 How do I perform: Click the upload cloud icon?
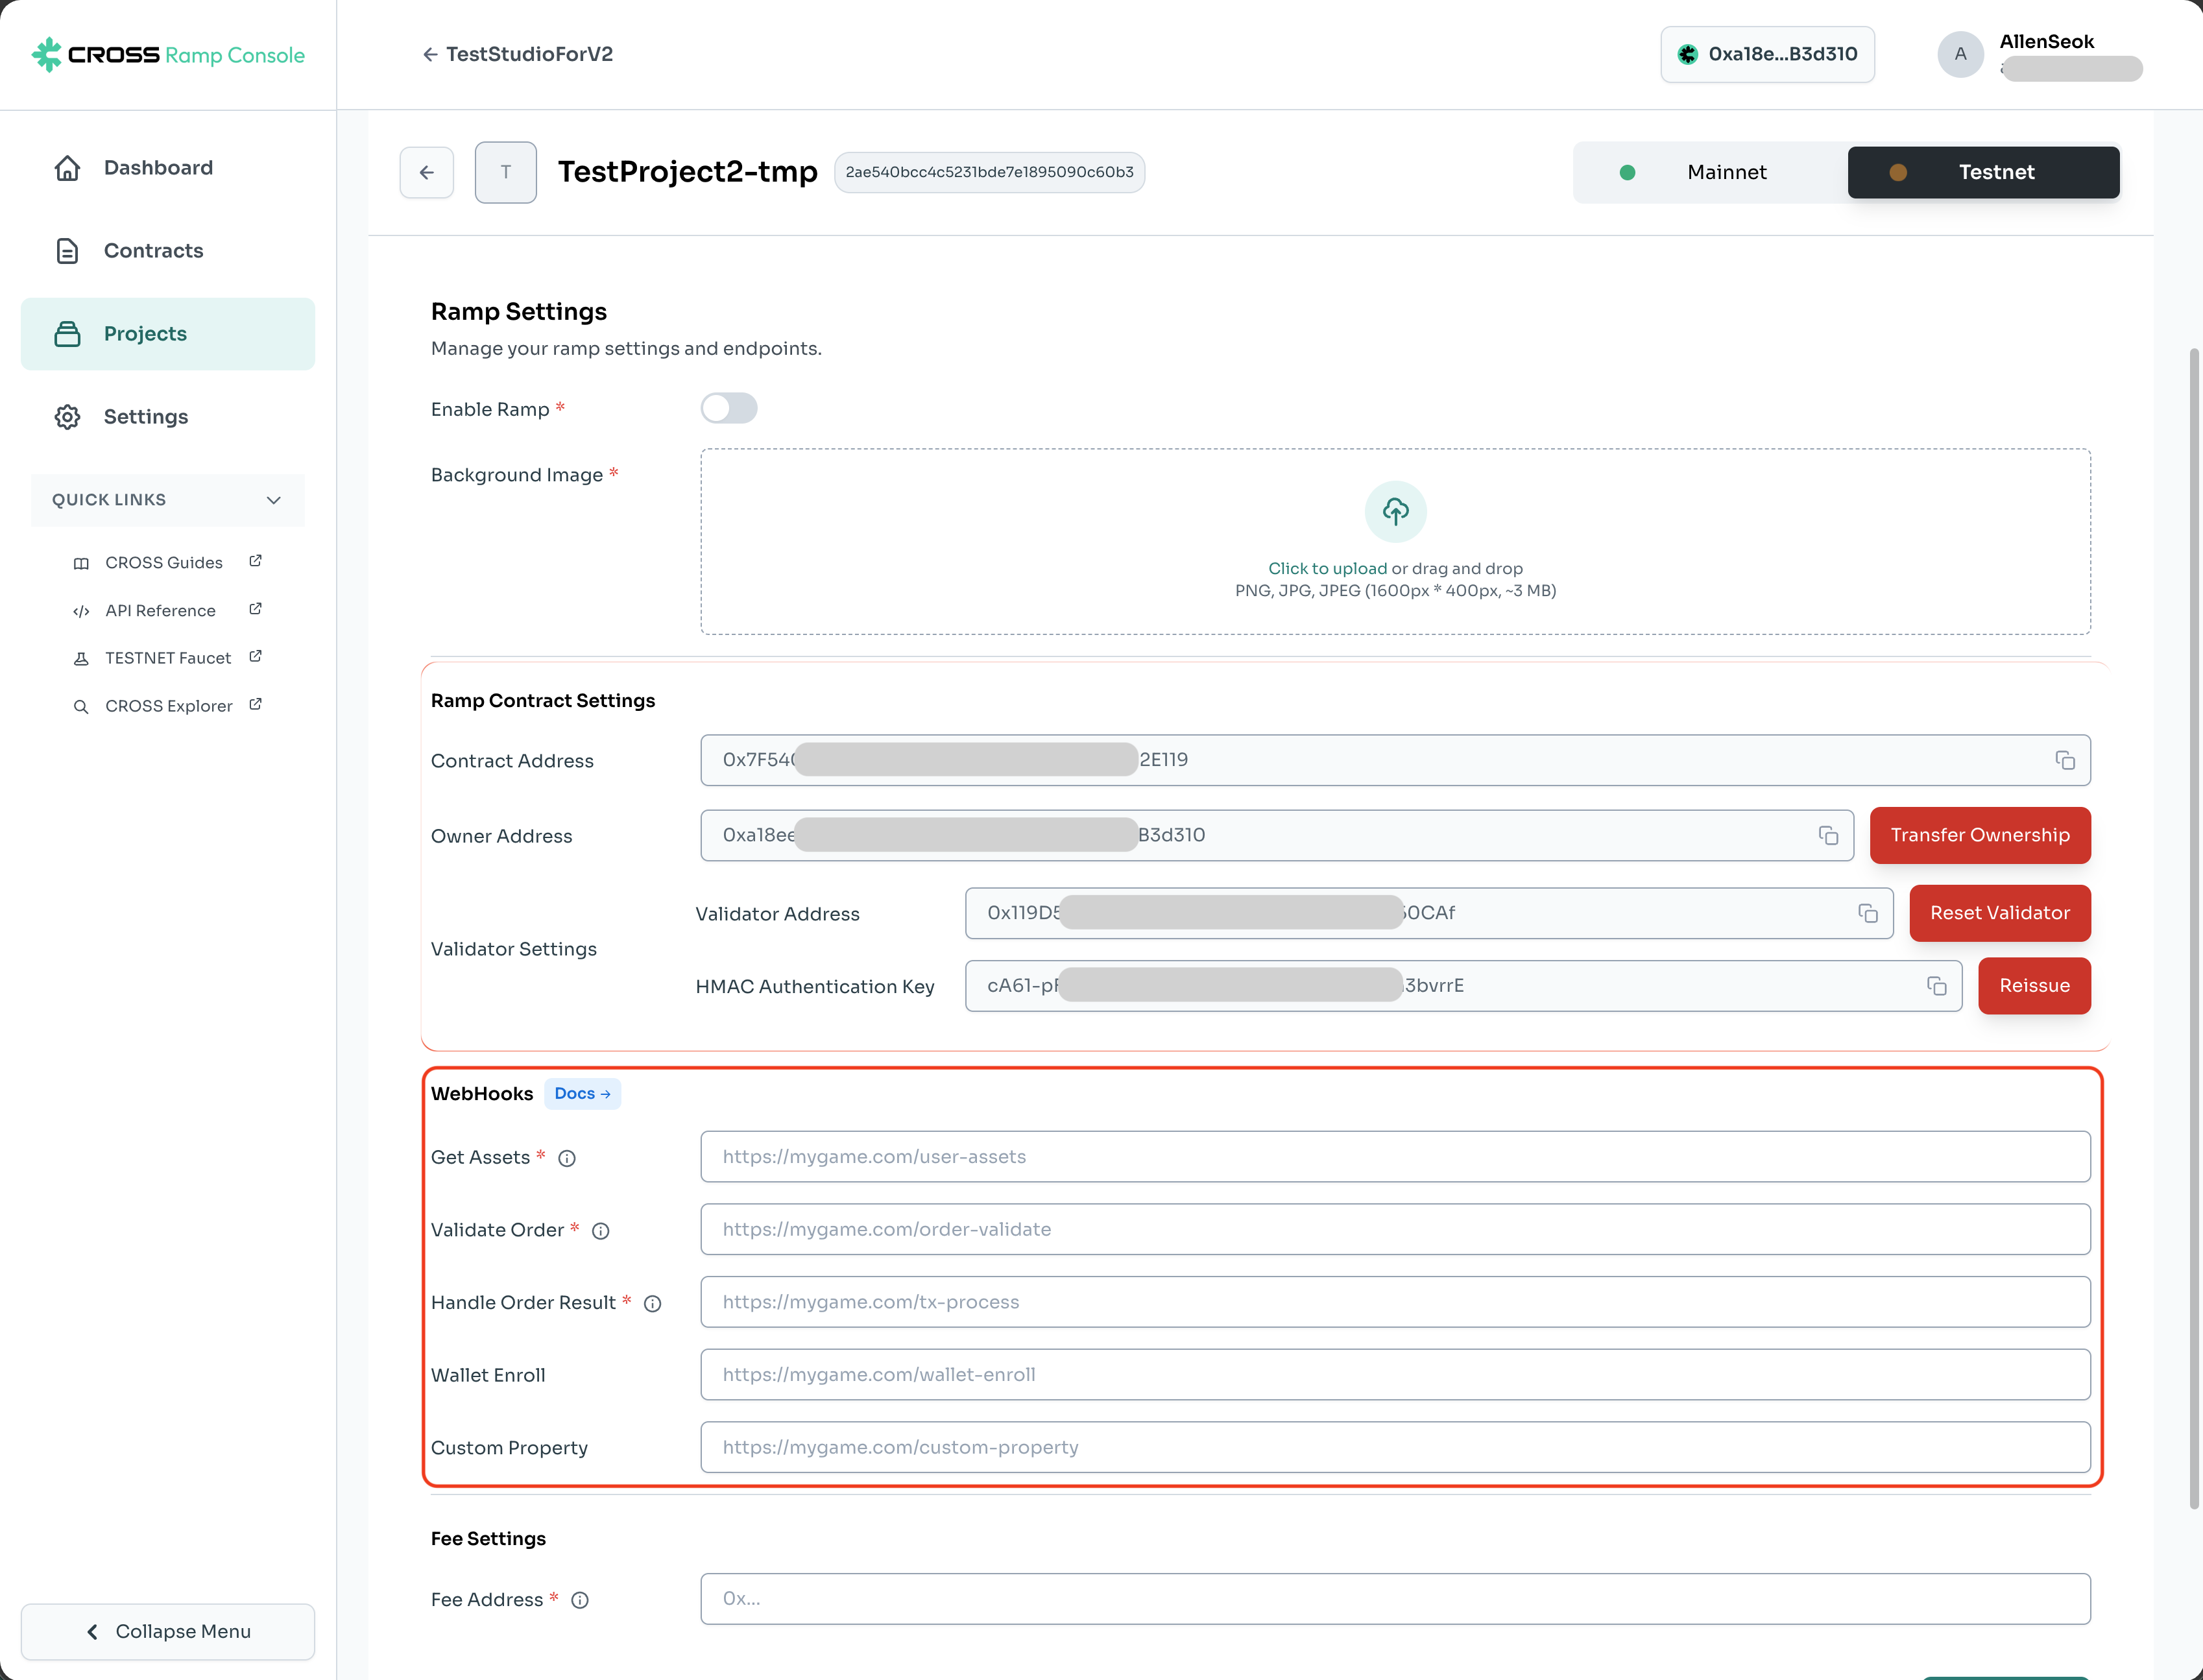1395,511
